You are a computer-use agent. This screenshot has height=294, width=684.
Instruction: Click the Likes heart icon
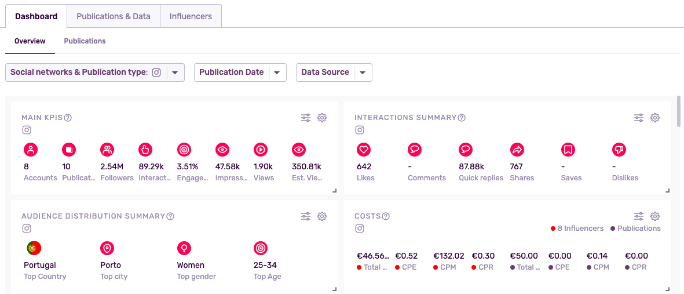click(x=364, y=150)
